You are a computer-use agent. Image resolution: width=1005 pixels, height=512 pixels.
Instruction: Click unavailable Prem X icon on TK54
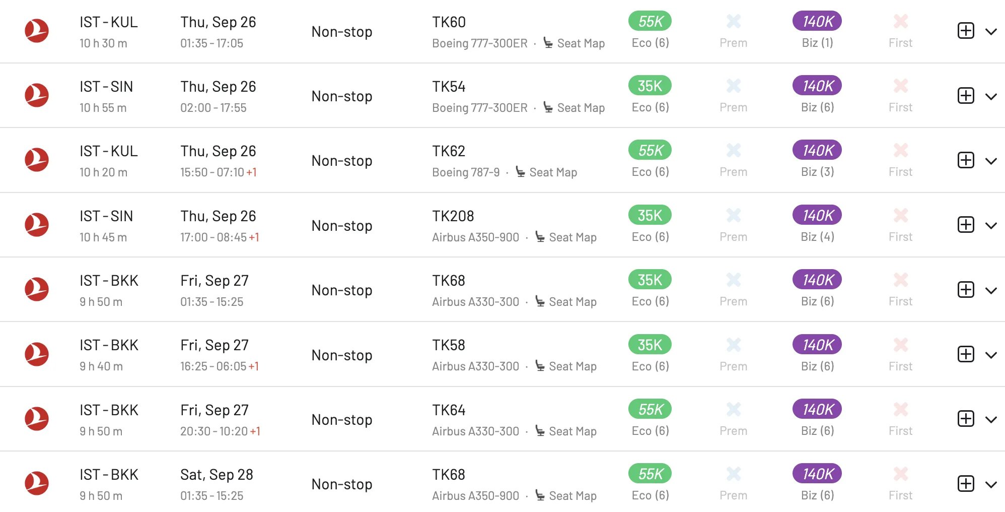734,86
